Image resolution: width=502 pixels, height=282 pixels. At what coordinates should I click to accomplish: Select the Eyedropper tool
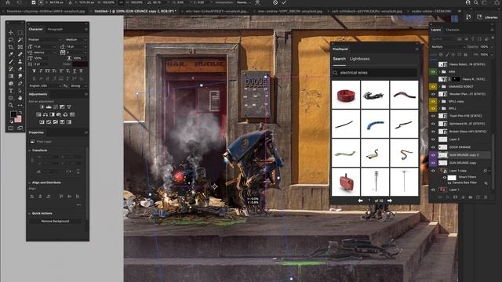coord(11,54)
